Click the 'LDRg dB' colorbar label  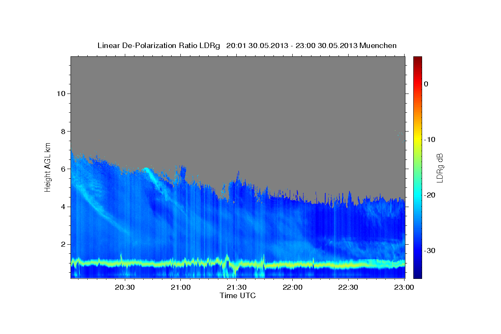[440, 167]
